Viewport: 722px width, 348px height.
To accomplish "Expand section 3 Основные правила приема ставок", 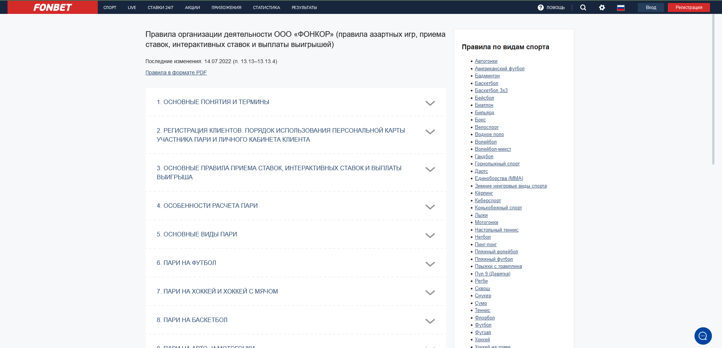I will (x=296, y=173).
